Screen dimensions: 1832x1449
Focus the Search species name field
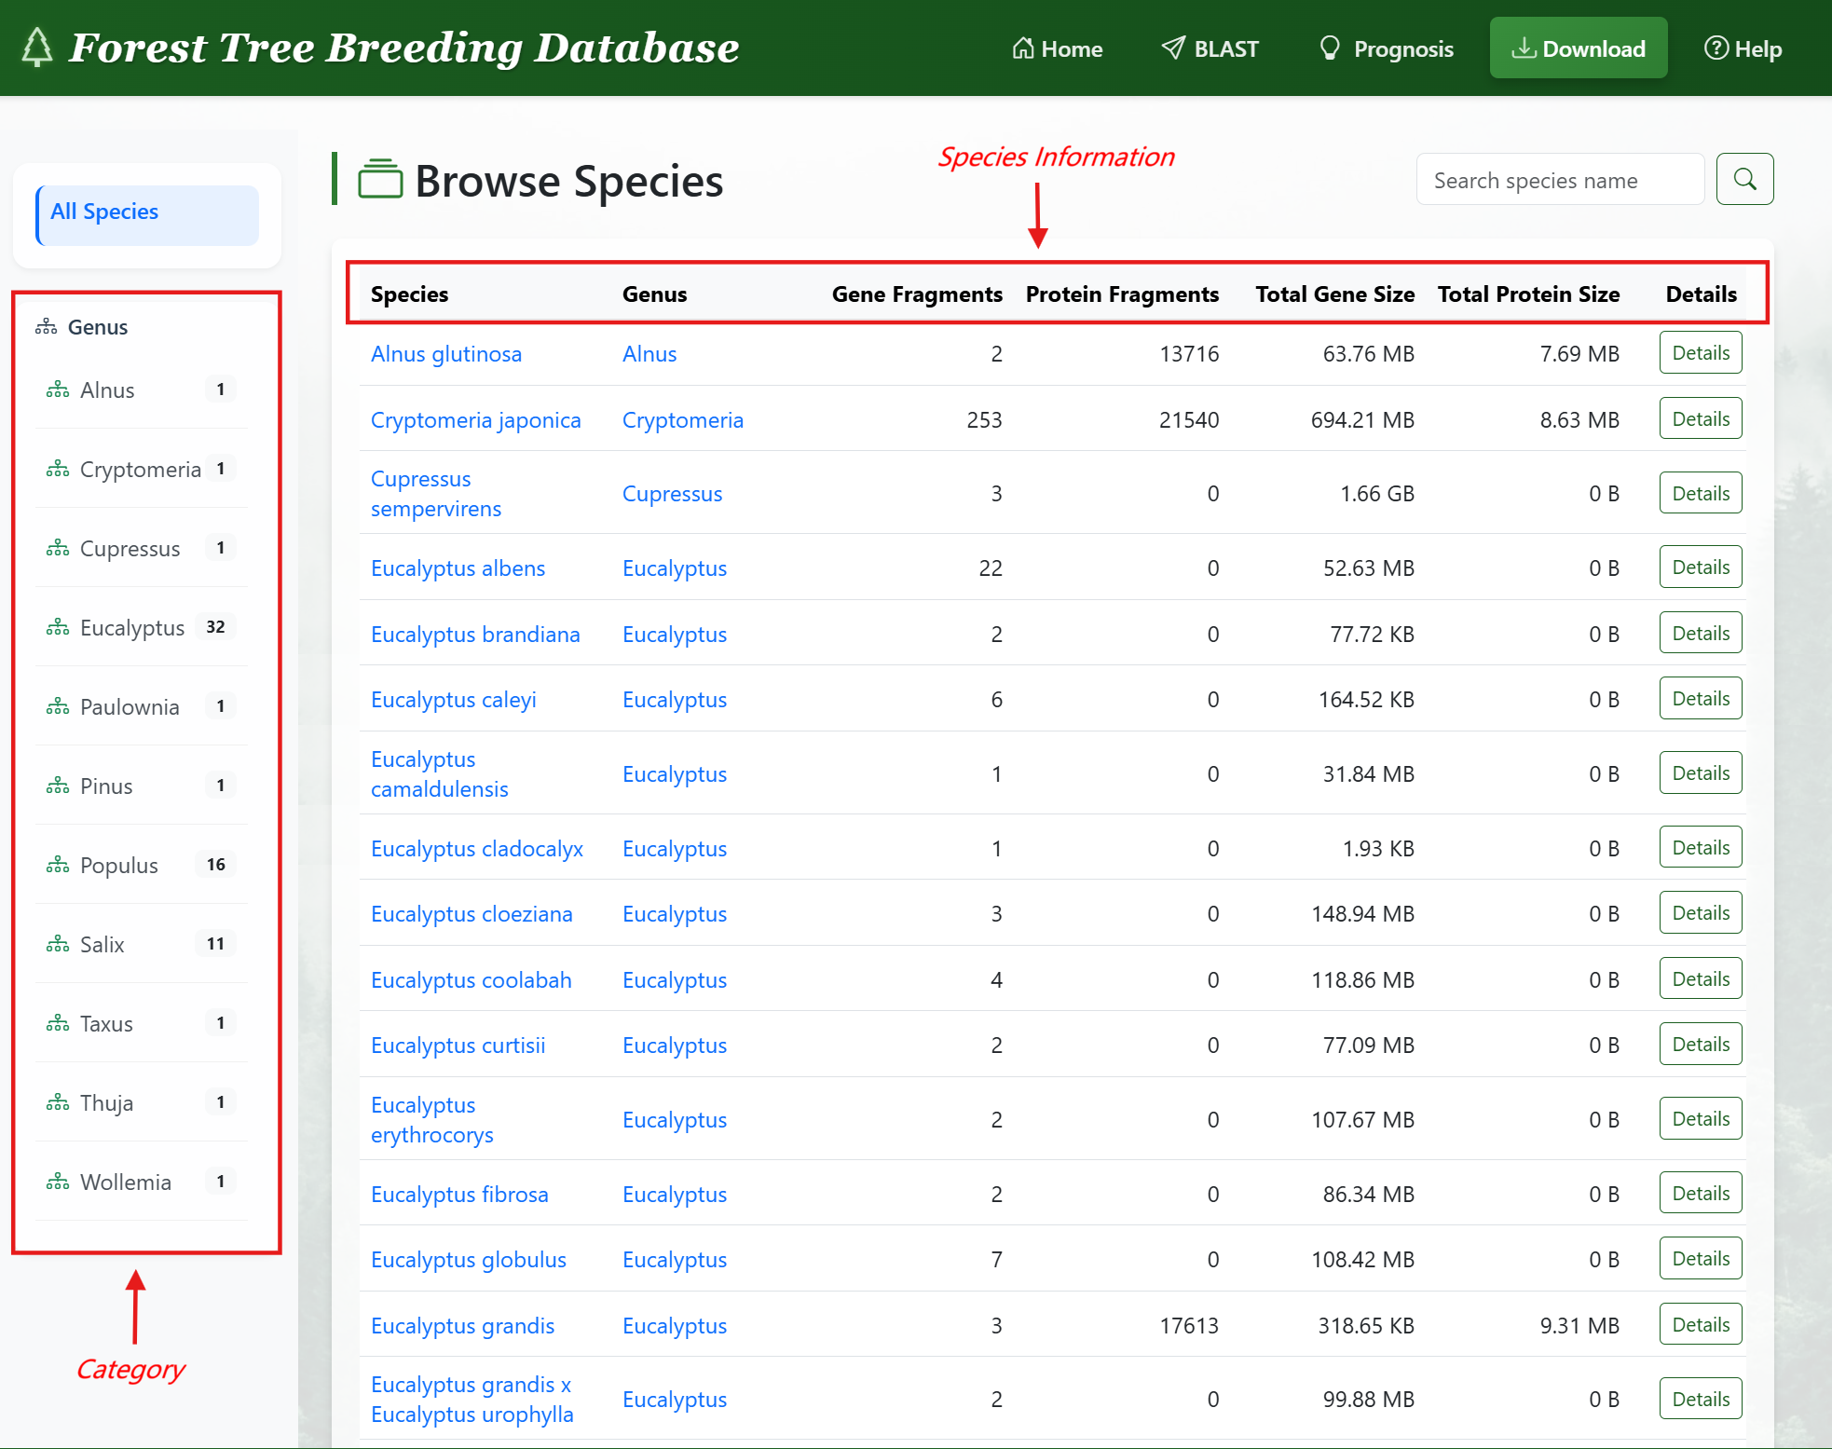(x=1560, y=179)
